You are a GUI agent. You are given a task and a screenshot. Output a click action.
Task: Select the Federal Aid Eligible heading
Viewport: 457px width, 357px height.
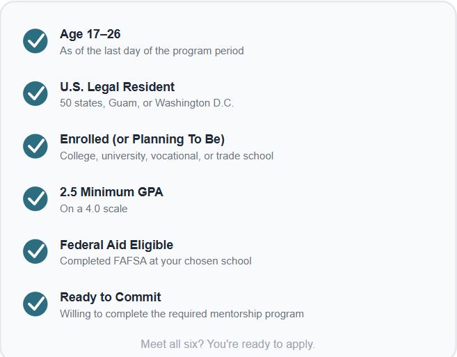coord(116,245)
